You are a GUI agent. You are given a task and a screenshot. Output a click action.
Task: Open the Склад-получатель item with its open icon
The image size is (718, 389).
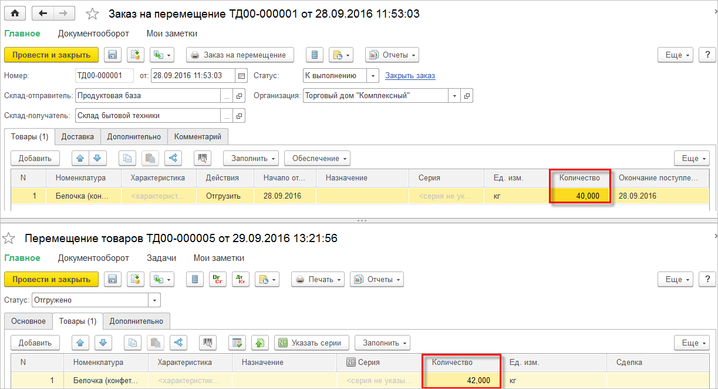point(239,115)
